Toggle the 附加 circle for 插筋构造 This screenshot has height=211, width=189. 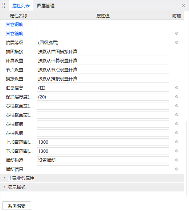tap(177, 160)
